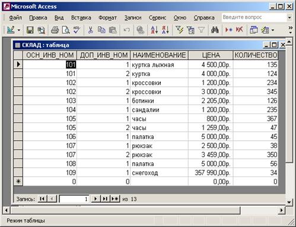Go to last record button
The width and height of the screenshot is (296, 227).
pos(105,198)
